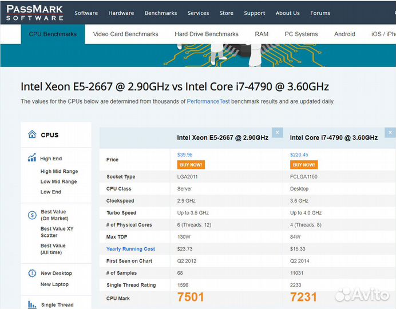Remove Core i7-4790 column with X

click(x=390, y=133)
